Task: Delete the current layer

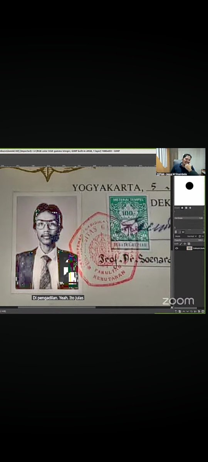Action: click(x=203, y=311)
